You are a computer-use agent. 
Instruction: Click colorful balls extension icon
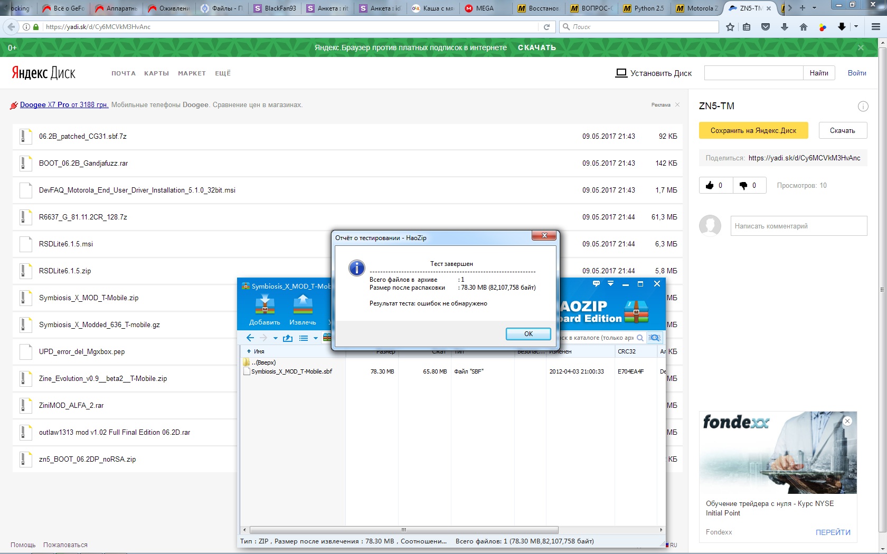tap(823, 27)
